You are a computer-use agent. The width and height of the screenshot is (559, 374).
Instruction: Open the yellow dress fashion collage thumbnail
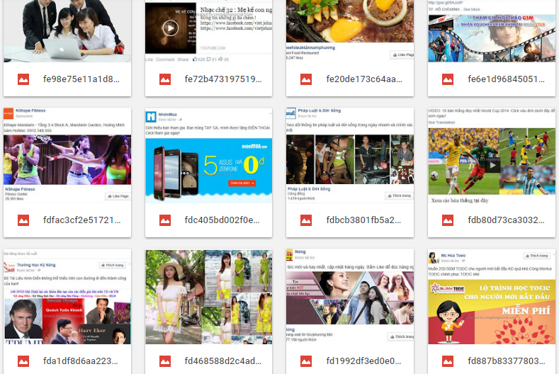[208, 297]
